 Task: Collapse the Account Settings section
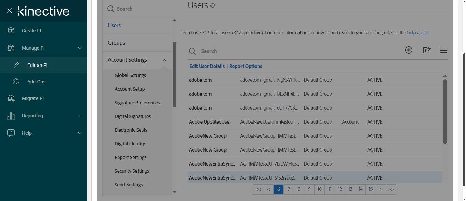tap(164, 60)
